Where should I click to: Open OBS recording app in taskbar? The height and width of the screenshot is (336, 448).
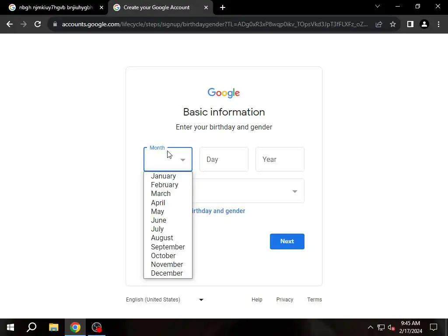click(x=97, y=327)
